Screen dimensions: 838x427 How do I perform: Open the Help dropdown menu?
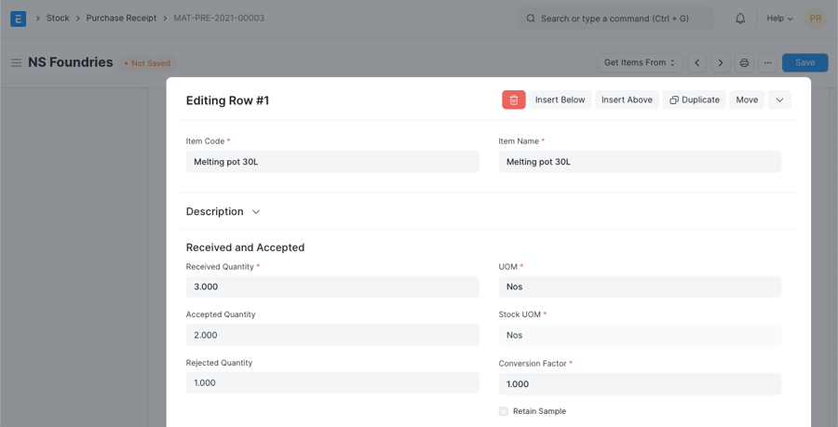pyautogui.click(x=779, y=18)
